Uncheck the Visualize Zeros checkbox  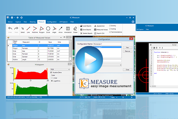pos(51,73)
